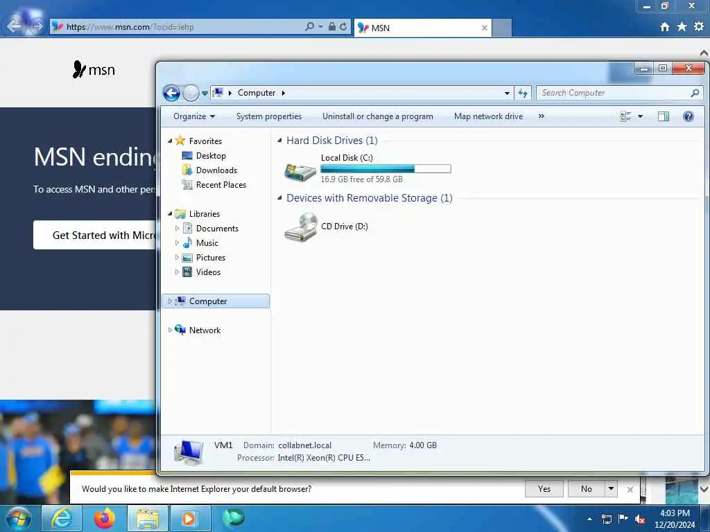Collapse the Libraries group
Viewport: 710px width, 532px height.
pos(170,213)
